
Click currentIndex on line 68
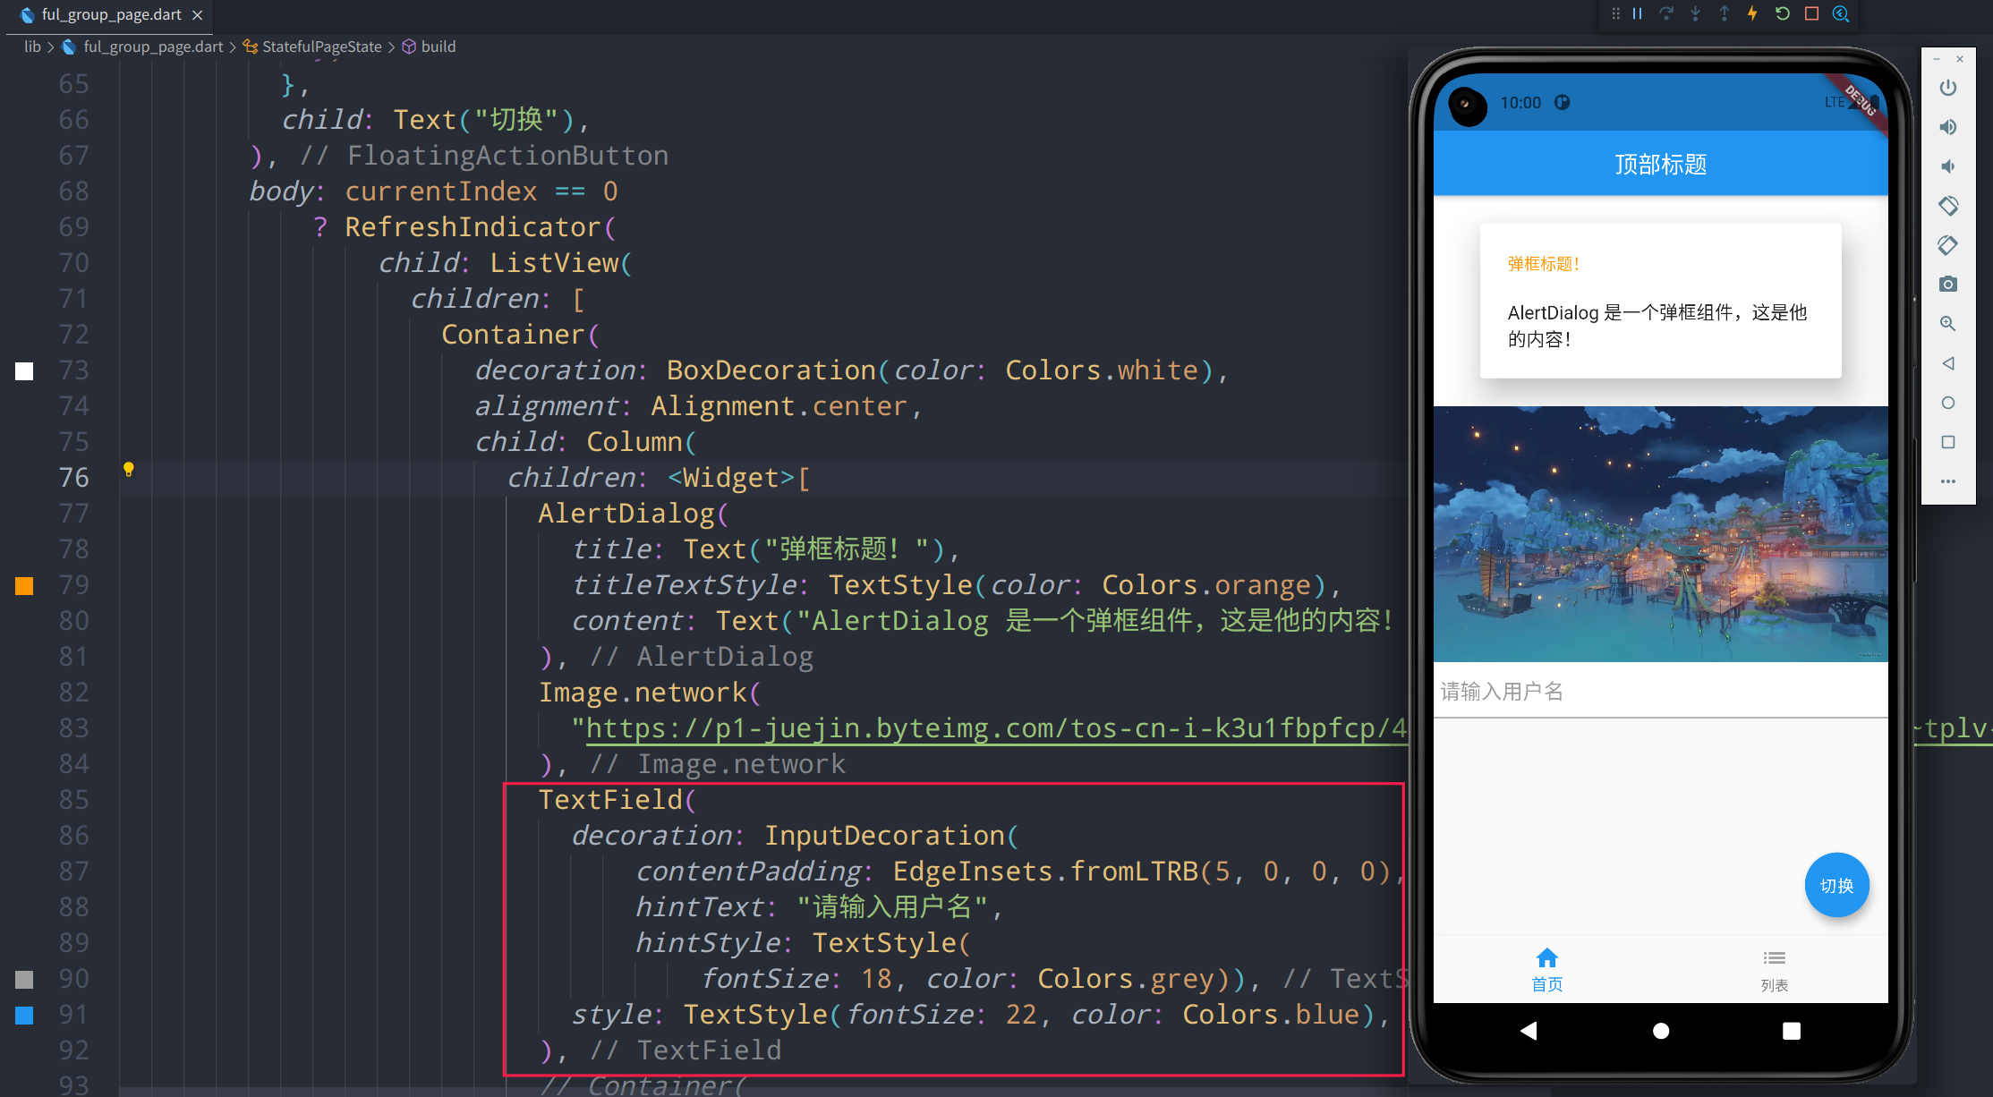point(441,191)
